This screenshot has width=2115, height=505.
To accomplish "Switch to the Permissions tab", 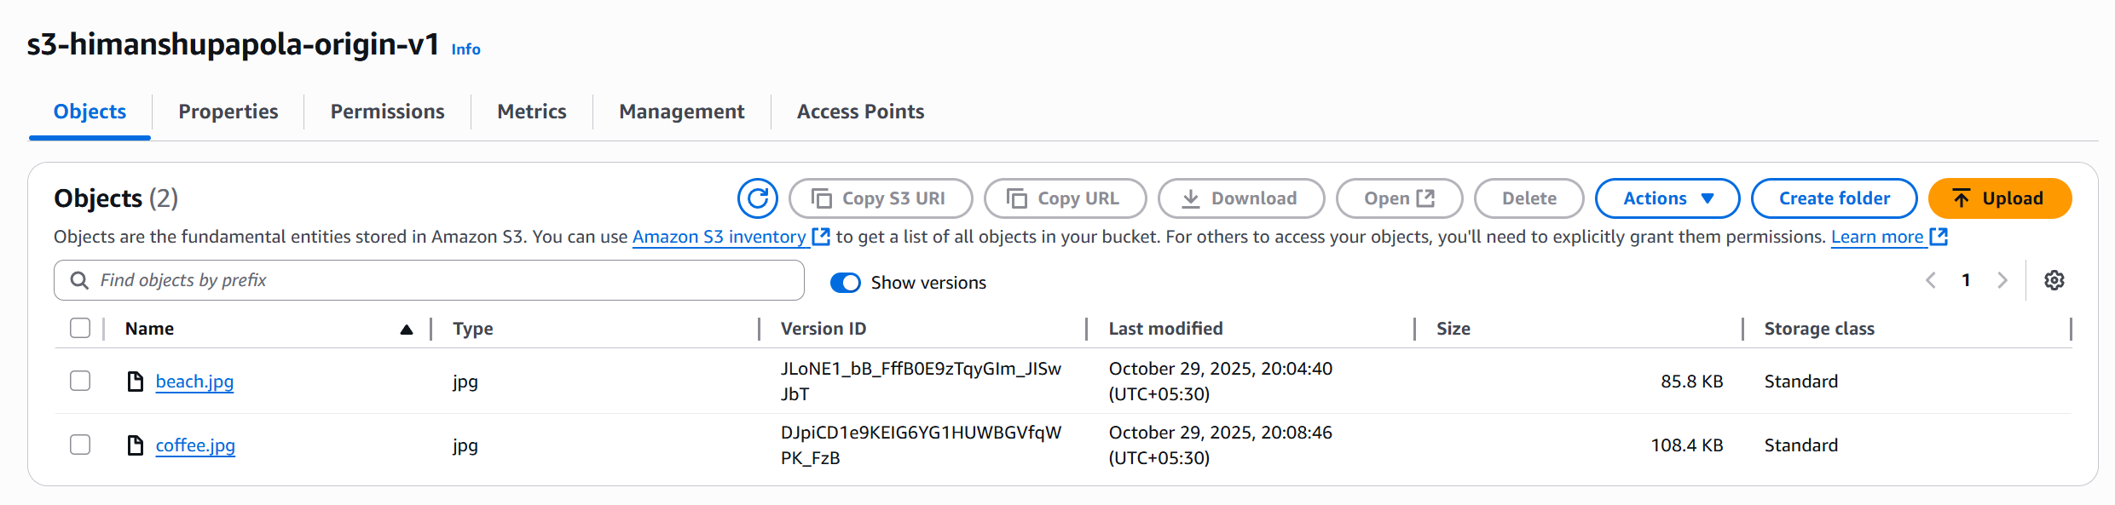I will 387,112.
